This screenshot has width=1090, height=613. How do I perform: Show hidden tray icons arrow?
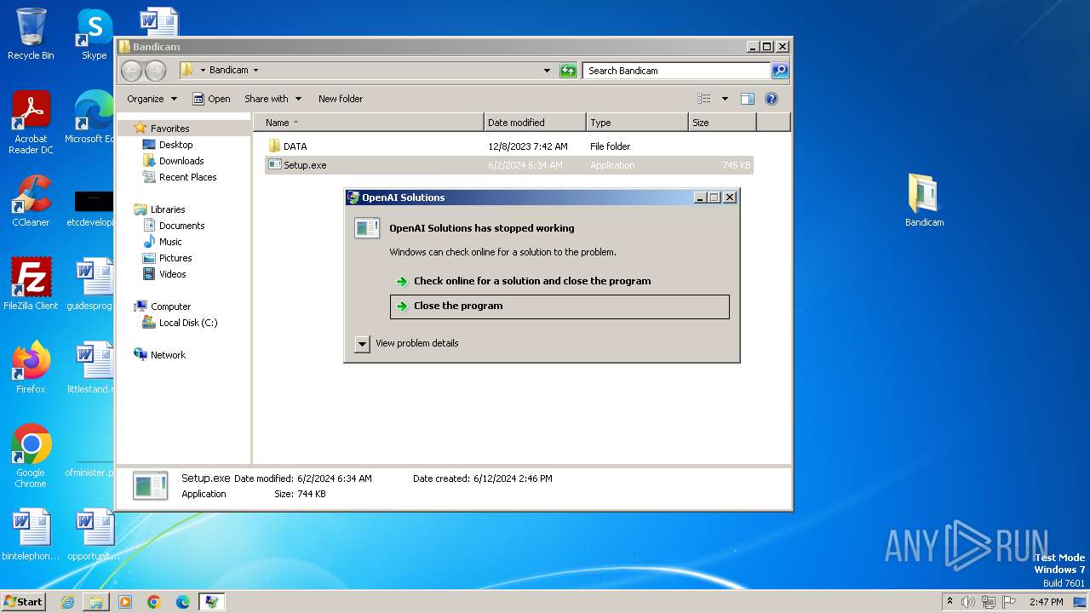click(949, 602)
